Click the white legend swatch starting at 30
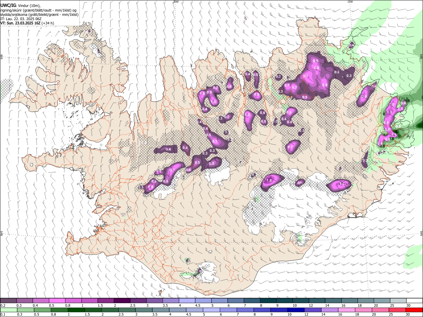The width and height of the screenshot is (423, 317). [x=414, y=300]
